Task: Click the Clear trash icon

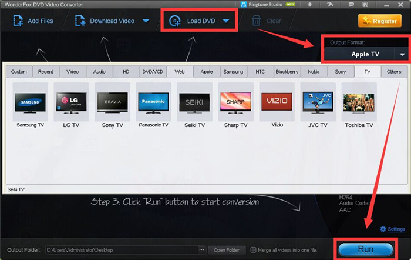Action: click(x=256, y=21)
